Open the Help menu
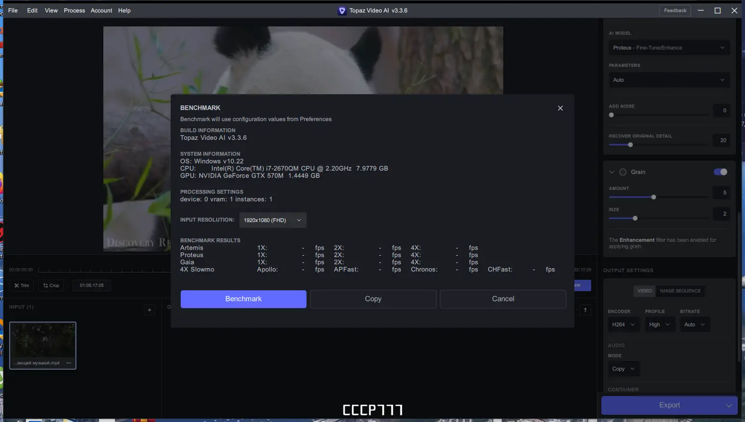745x422 pixels. click(124, 11)
